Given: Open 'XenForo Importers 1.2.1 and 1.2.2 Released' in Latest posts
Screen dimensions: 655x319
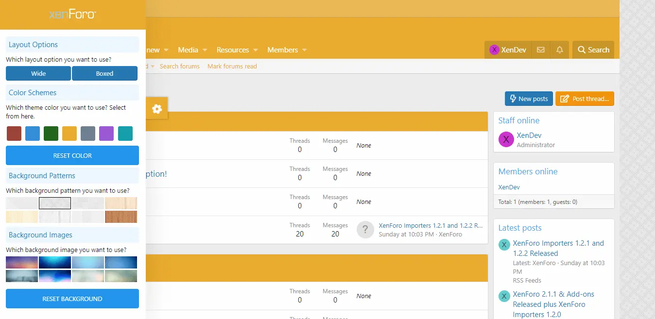Looking at the screenshot, I should (x=559, y=248).
